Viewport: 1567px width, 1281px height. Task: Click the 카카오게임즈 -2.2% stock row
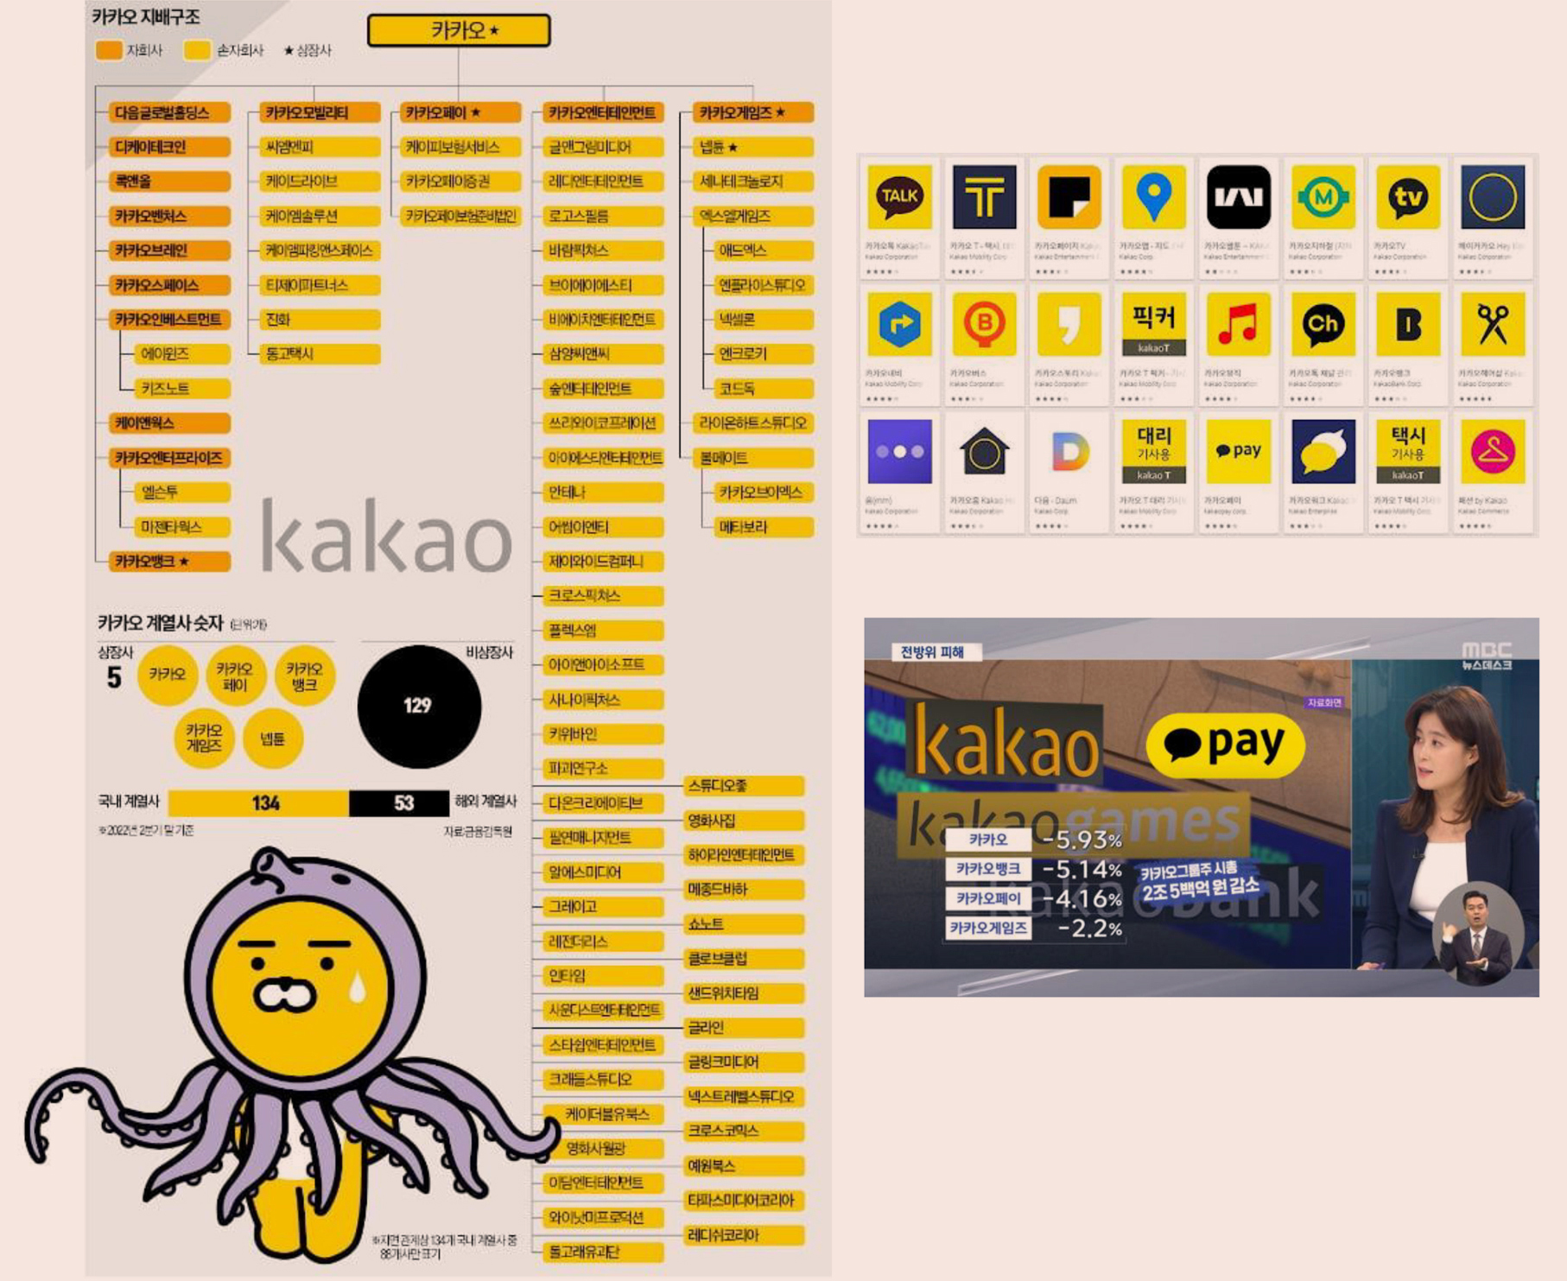coord(1035,929)
